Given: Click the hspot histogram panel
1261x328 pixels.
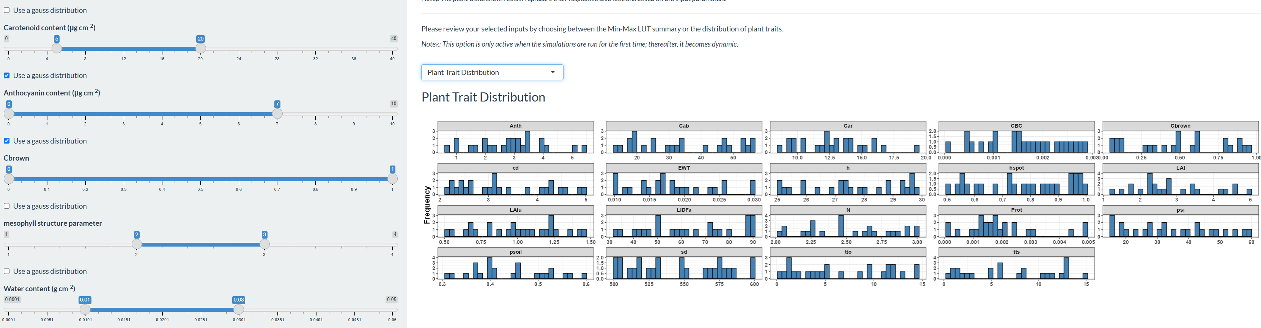Looking at the screenshot, I should coord(1016,184).
